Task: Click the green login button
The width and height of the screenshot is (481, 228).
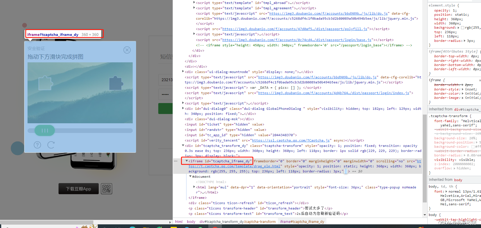Action: (166, 108)
